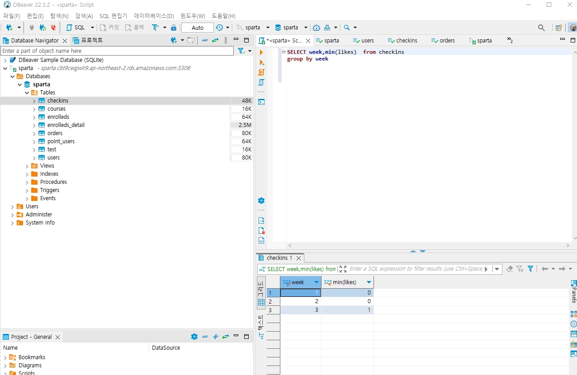The width and height of the screenshot is (577, 375).
Task: Expand the Views folder in the navigator
Action: pos(26,165)
